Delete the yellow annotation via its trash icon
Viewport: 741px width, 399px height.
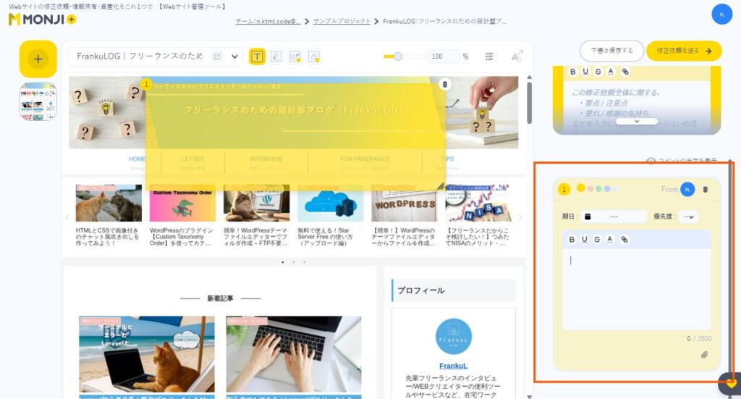click(444, 85)
